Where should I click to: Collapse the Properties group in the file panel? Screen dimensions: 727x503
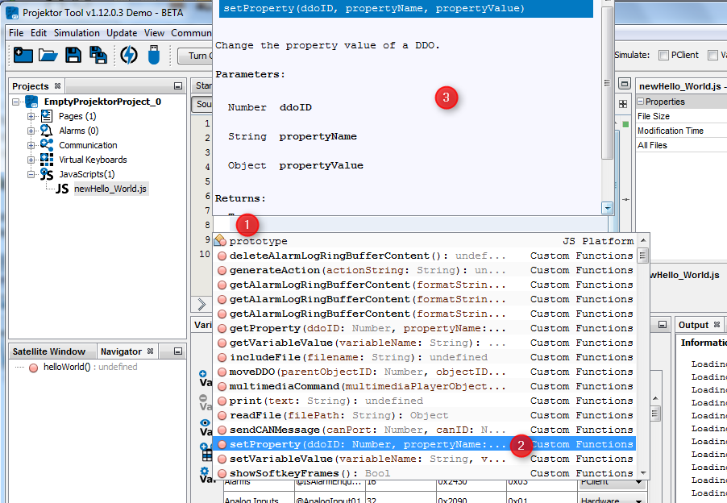[642, 100]
